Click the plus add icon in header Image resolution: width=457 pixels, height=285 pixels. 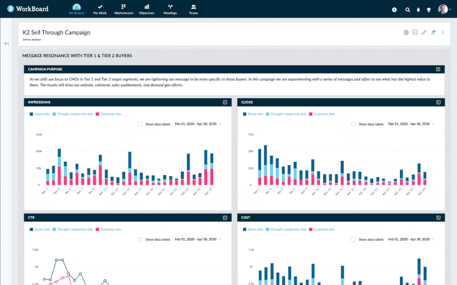pyautogui.click(x=394, y=9)
